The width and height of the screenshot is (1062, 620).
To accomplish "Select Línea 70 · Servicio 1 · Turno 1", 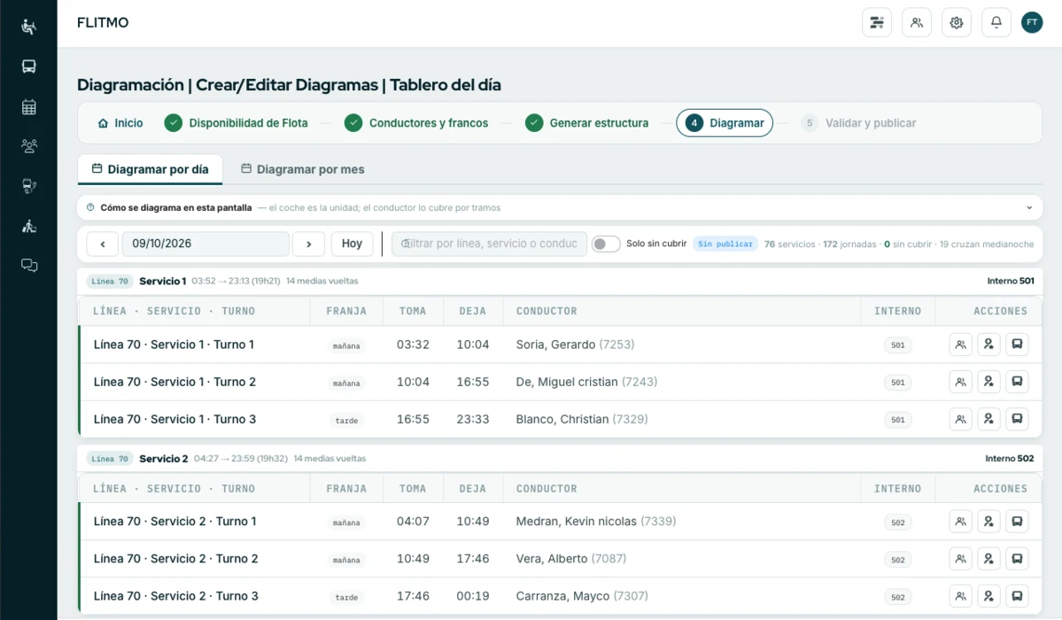I will pyautogui.click(x=174, y=345).
